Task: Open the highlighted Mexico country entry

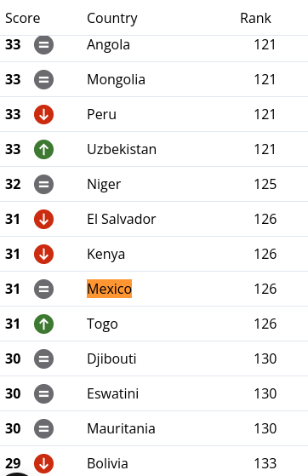Action: [x=109, y=289]
